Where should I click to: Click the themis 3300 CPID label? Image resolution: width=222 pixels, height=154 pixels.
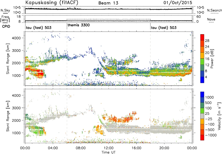79,25
